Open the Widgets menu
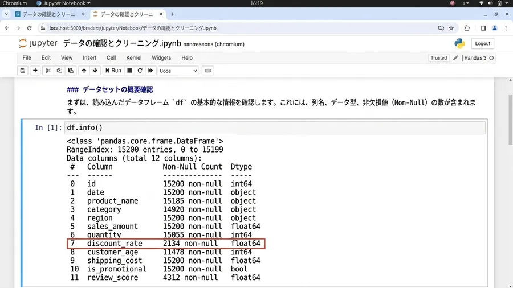513x288 pixels. point(161,58)
